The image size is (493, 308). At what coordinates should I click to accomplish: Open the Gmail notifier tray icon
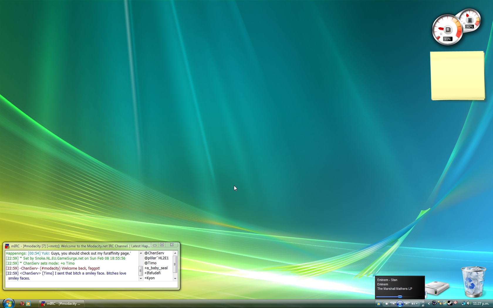(x=455, y=303)
